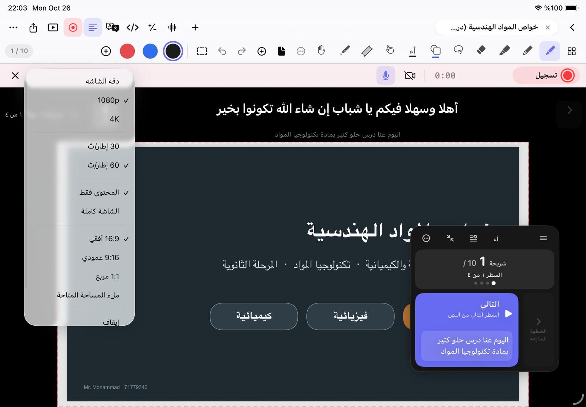Open the shapes tool in the drawing toolbar
The image size is (586, 407).
pyautogui.click(x=435, y=51)
